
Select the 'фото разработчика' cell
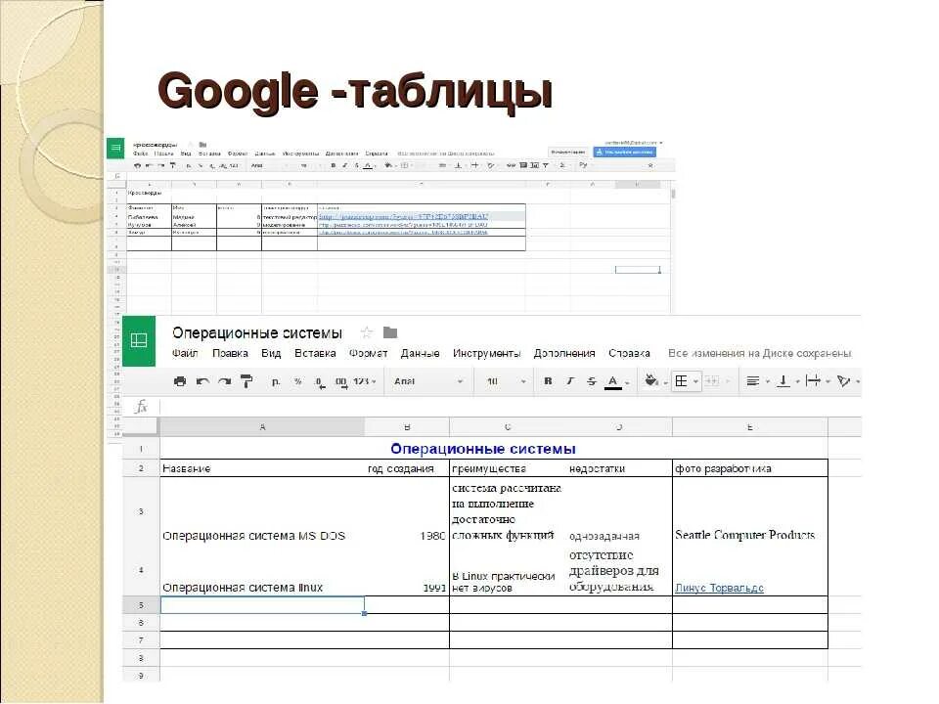pyautogui.click(x=750, y=468)
